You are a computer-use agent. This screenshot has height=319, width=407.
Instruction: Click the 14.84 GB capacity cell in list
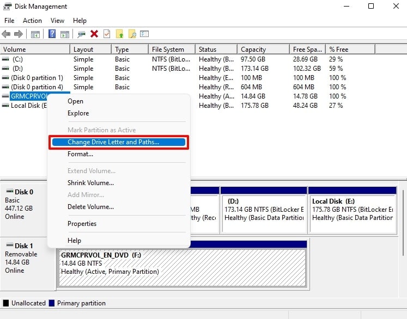(253, 96)
